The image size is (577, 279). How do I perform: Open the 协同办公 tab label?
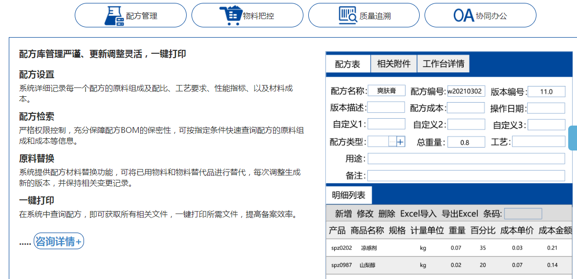pyautogui.click(x=492, y=16)
